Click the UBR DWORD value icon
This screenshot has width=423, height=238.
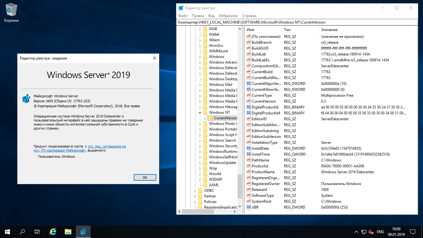[x=248, y=207]
